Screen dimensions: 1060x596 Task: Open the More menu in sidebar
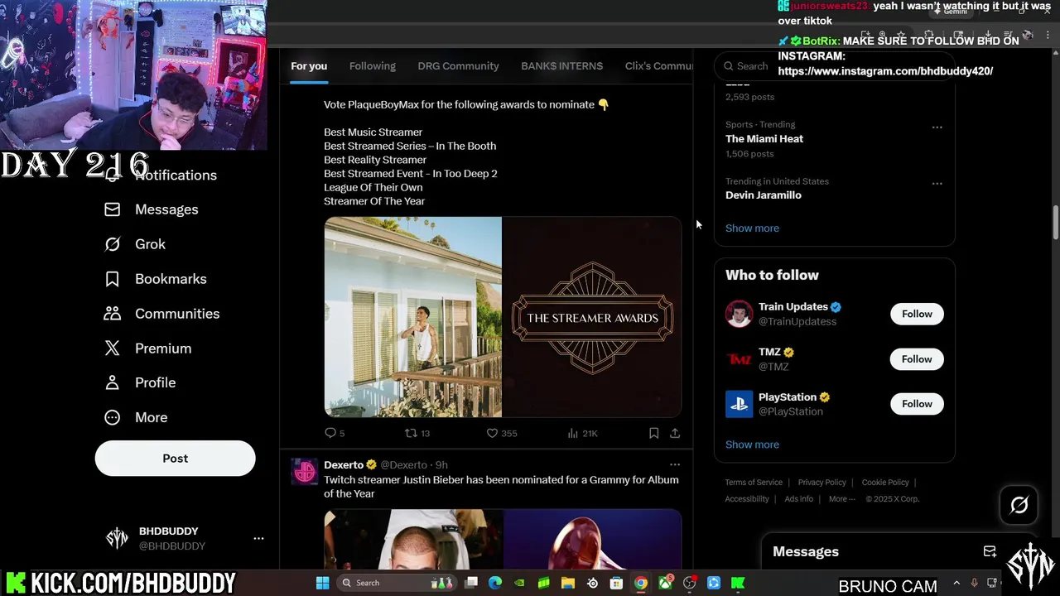tap(136, 417)
